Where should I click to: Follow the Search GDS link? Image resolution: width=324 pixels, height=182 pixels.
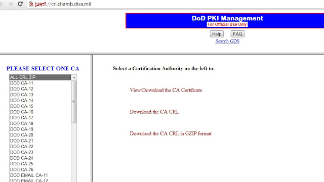click(227, 41)
